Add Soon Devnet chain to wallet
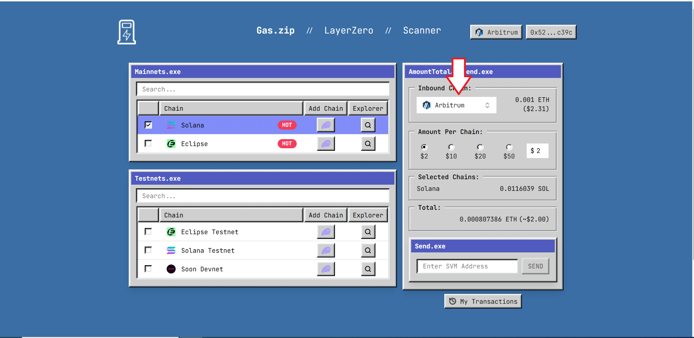This screenshot has height=338, width=694. 326,269
